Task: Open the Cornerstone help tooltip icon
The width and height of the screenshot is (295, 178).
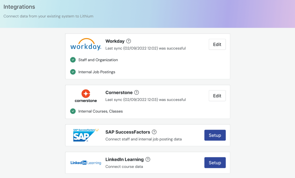Action: pos(137,92)
